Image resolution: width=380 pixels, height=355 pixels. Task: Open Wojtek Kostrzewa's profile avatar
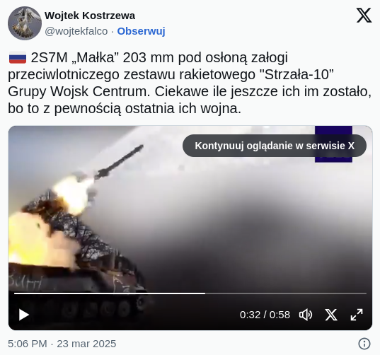pos(25,23)
